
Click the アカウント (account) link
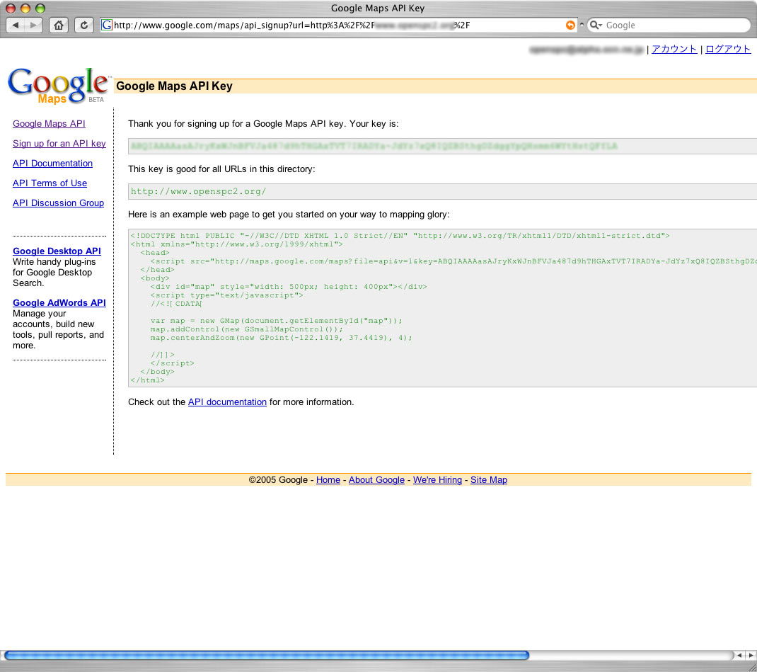674,49
